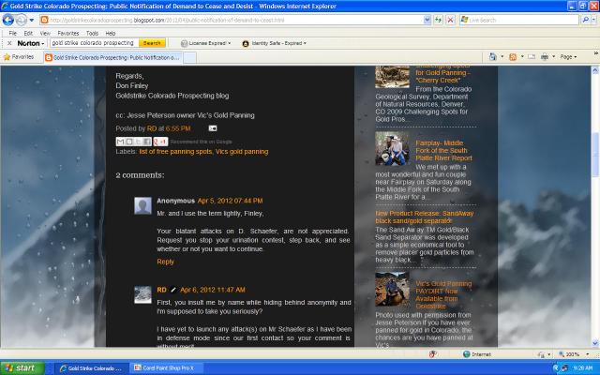Image resolution: width=600 pixels, height=375 pixels.
Task: Click the RSS feeds icon
Action: point(513,57)
